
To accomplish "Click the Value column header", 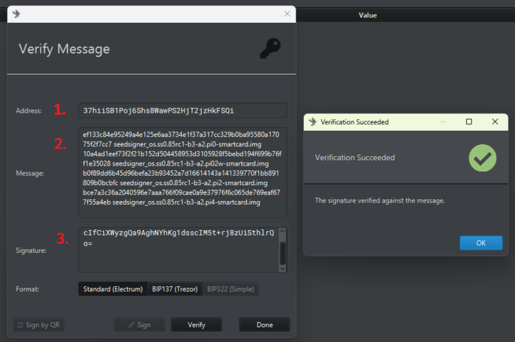I will click(367, 15).
